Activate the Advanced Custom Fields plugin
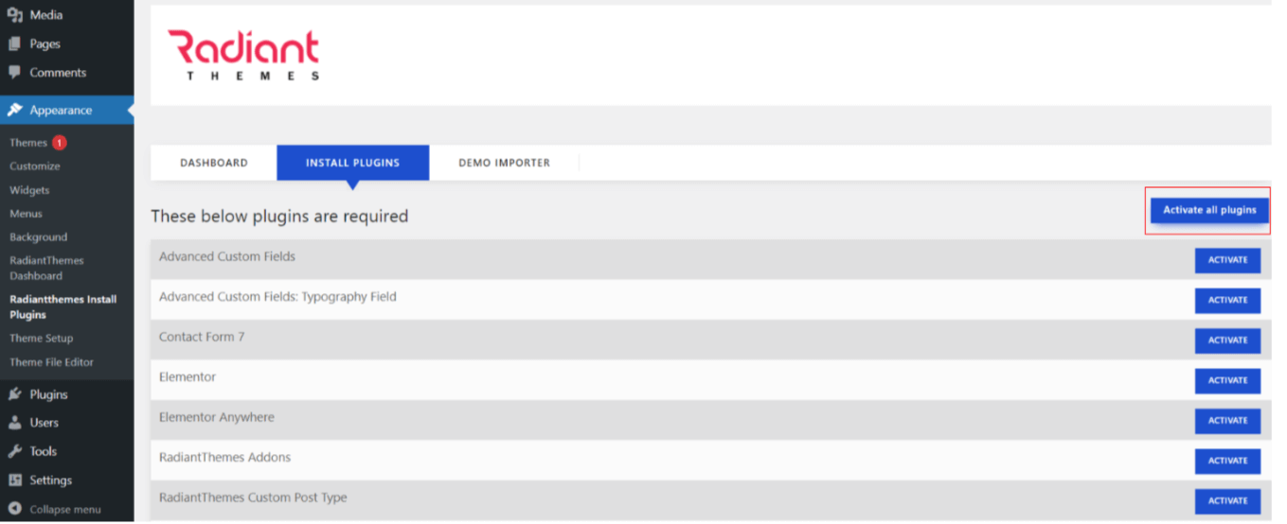This screenshot has height=524, width=1287. click(1227, 260)
